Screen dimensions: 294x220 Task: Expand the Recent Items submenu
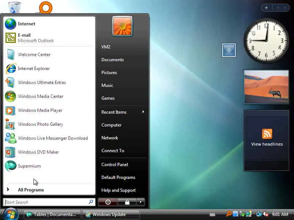[x=123, y=112]
